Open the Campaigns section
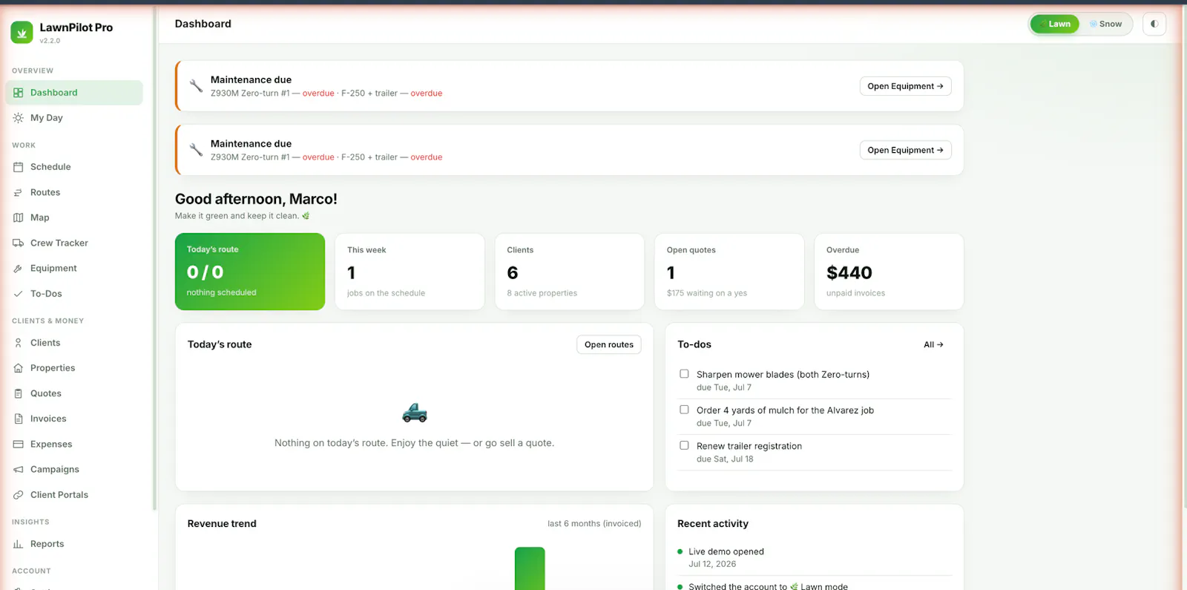This screenshot has width=1187, height=590. (74, 470)
